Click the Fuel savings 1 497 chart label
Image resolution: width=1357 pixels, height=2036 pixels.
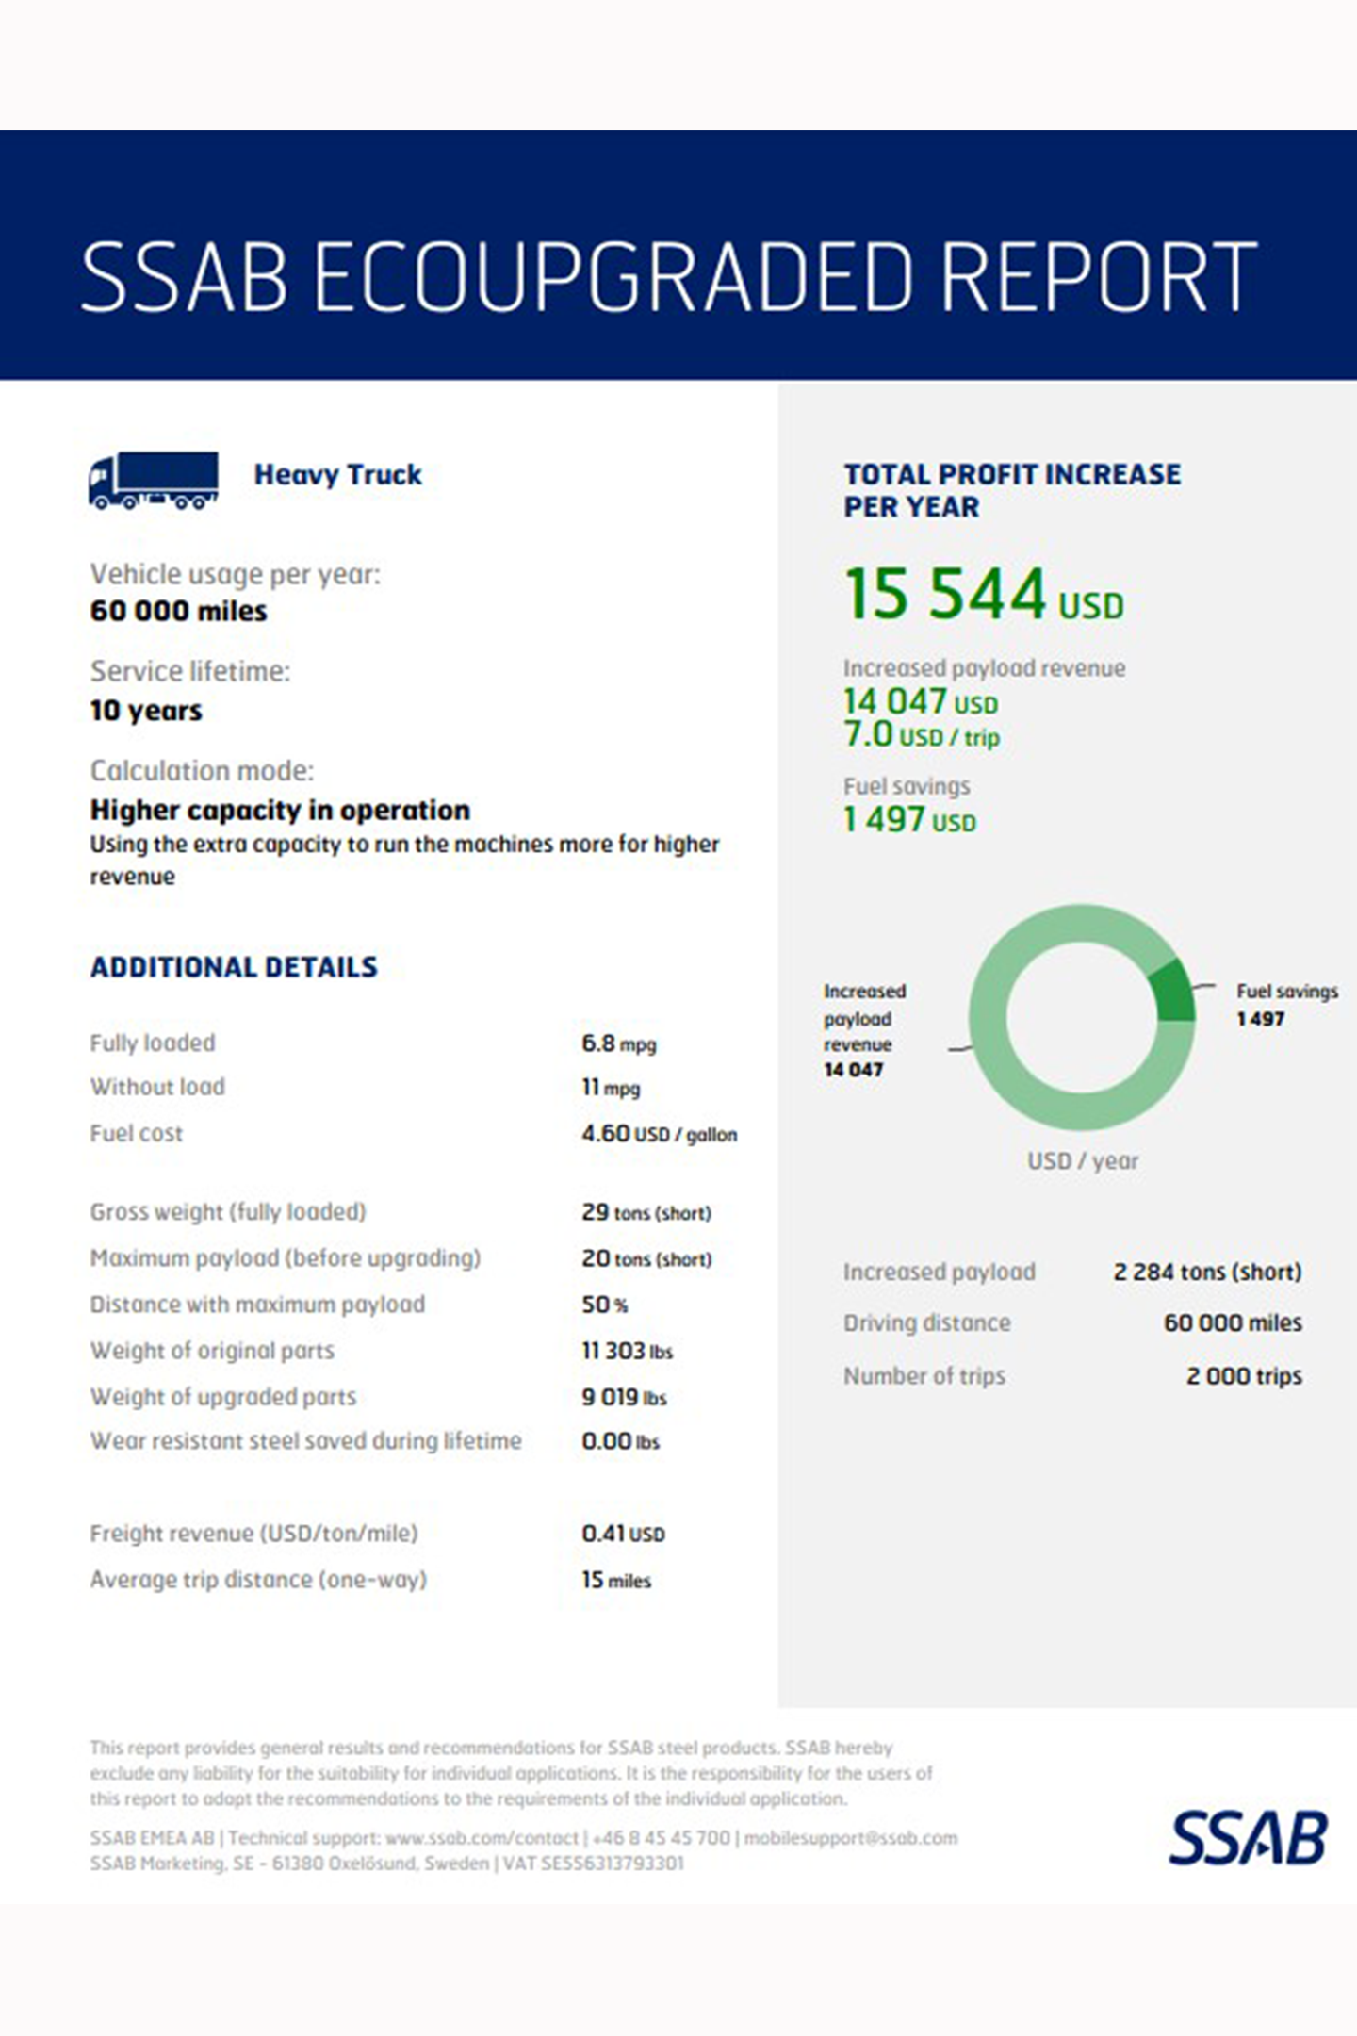(1287, 1005)
